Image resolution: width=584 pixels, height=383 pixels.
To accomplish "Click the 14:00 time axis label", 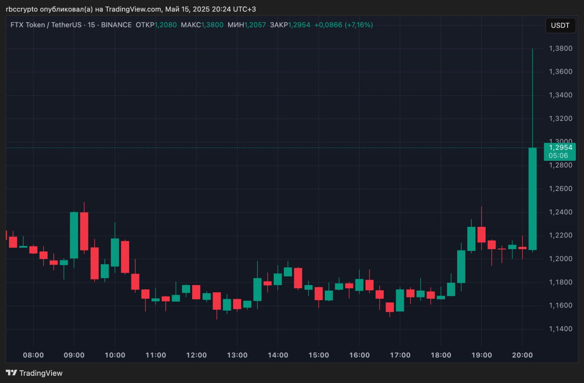I will (x=278, y=355).
